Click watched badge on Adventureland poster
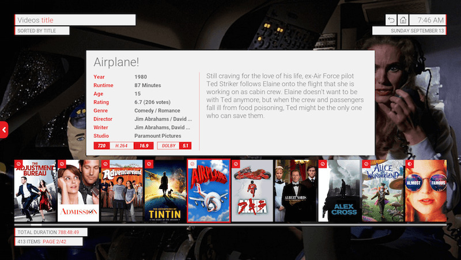This screenshot has height=260, width=461. tap(105, 164)
